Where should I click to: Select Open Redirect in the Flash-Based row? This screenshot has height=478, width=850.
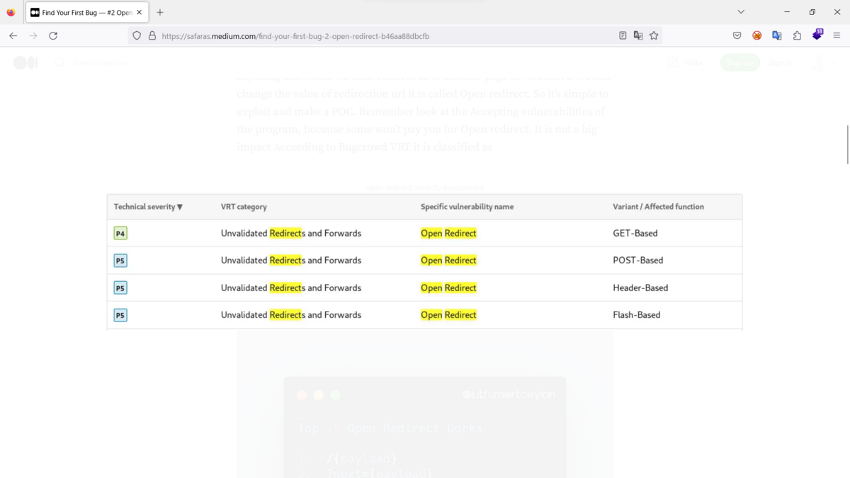coord(448,315)
